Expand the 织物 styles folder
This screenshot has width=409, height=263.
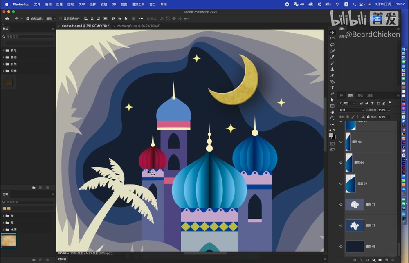click(3, 71)
